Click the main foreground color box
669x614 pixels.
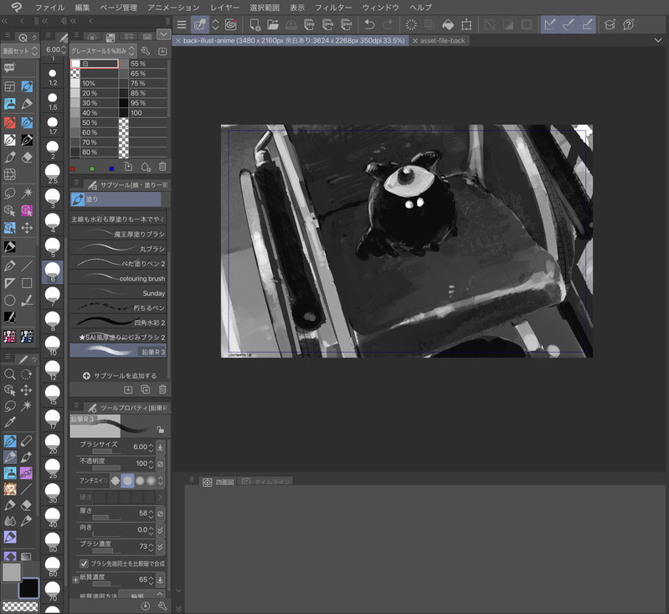coord(12,572)
